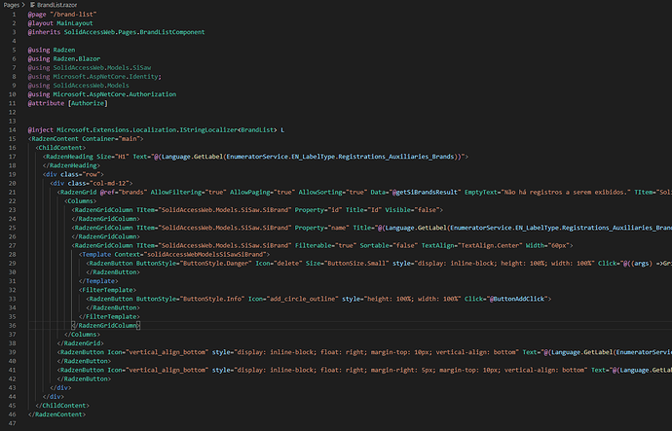Screen dimensions: 672x431
Task: Click Radzen.Blazor in the using statement
Action: coord(77,58)
